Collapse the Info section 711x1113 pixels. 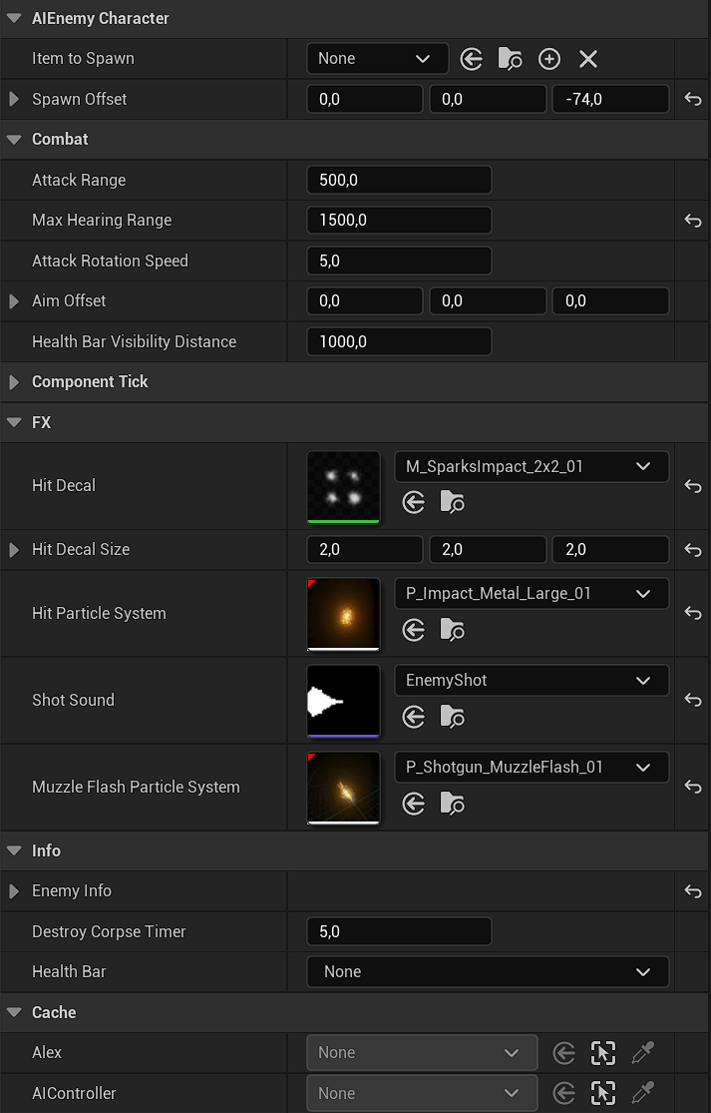14,850
